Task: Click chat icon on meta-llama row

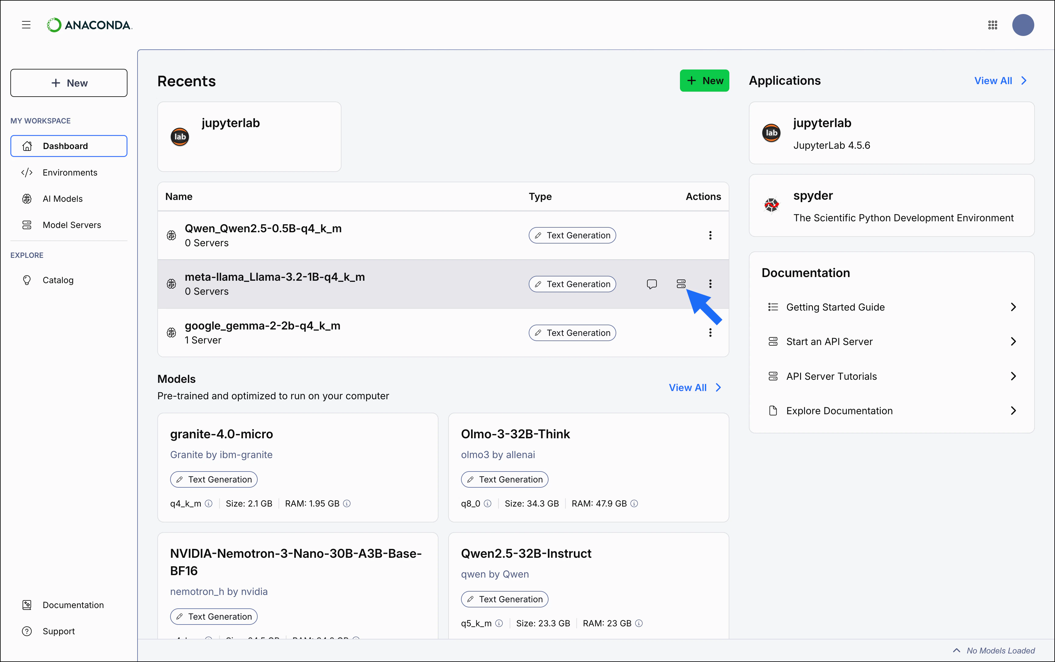Action: tap(652, 284)
